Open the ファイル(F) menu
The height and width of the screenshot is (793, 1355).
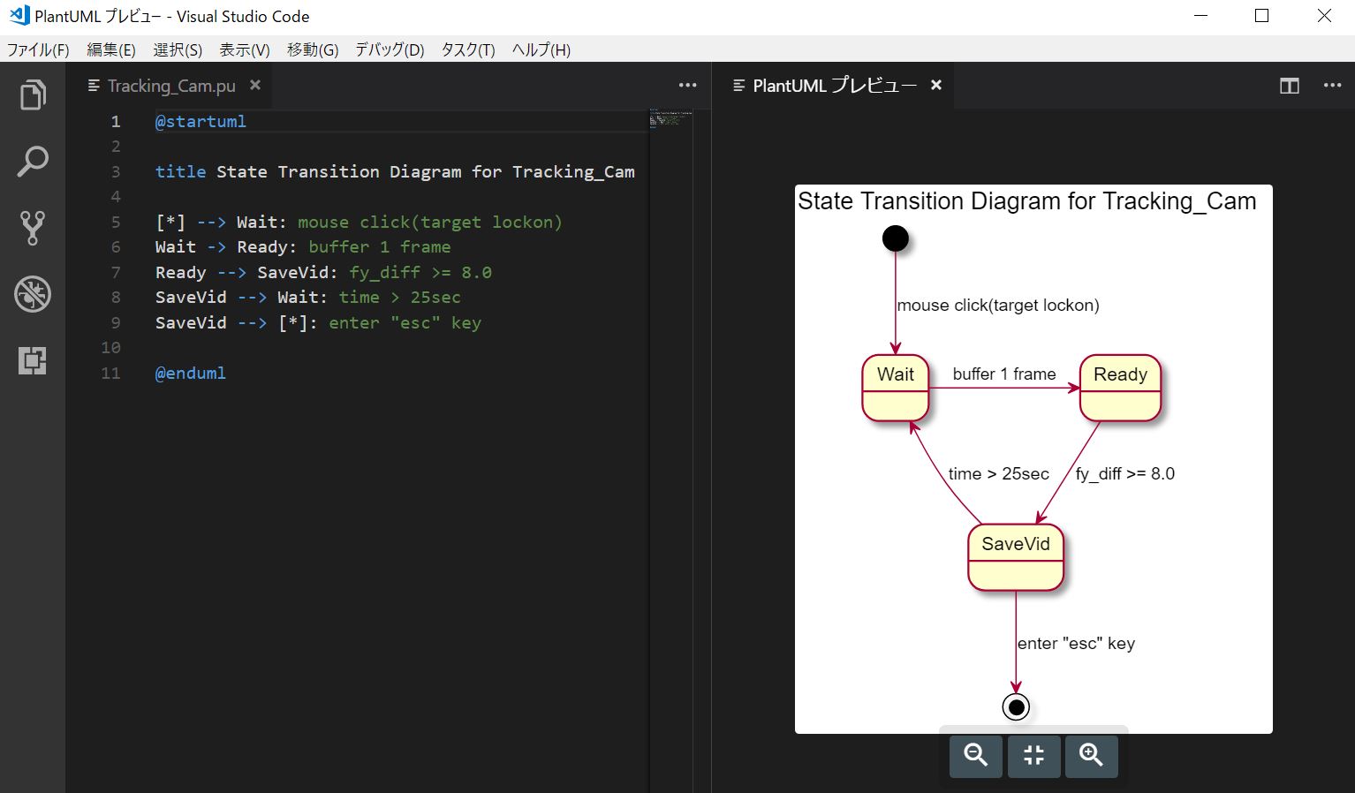click(38, 50)
